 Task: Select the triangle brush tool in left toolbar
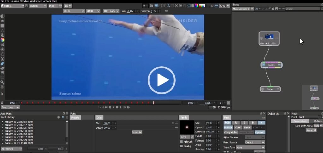tap(2, 31)
